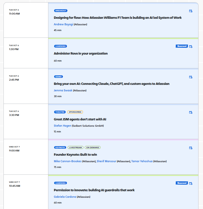Click Reserved badge on Administer Rovo session

(x=182, y=46)
